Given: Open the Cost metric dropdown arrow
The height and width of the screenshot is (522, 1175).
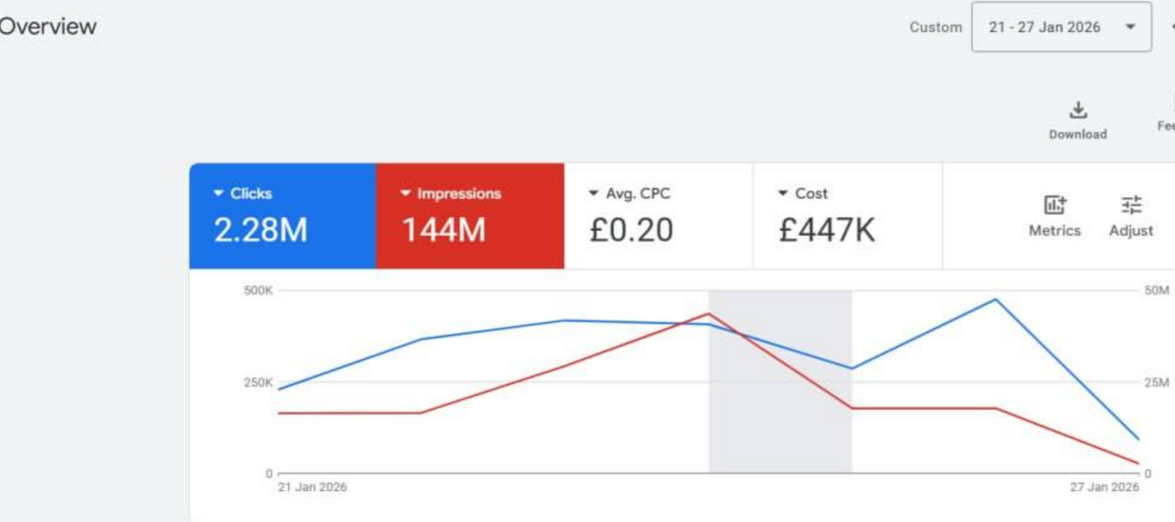Looking at the screenshot, I should 783,193.
